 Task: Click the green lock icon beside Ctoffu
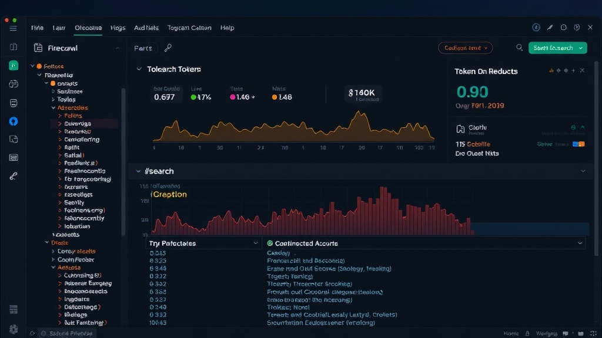pyautogui.click(x=573, y=127)
